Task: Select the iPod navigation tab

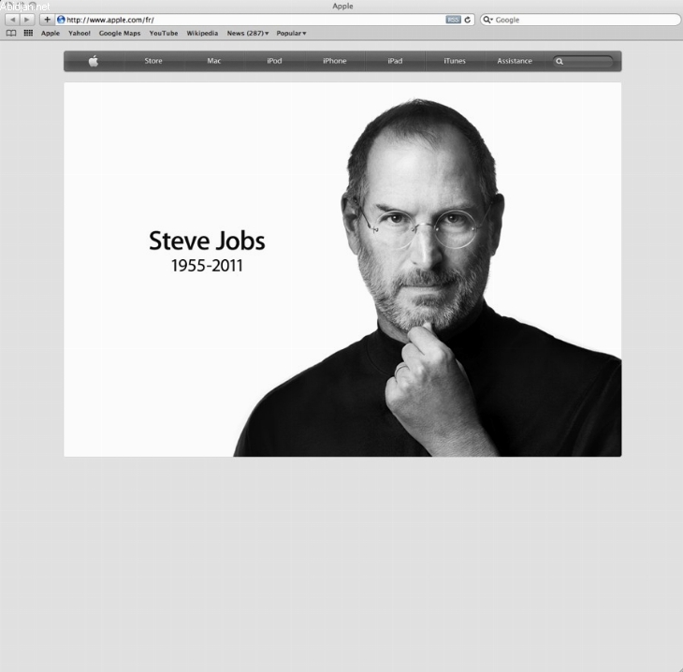Action: (x=274, y=61)
